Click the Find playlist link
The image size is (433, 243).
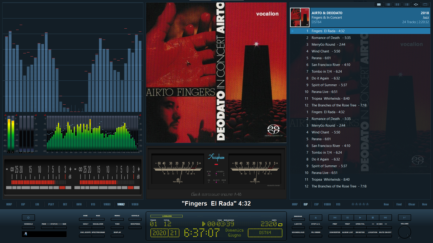coord(399,204)
